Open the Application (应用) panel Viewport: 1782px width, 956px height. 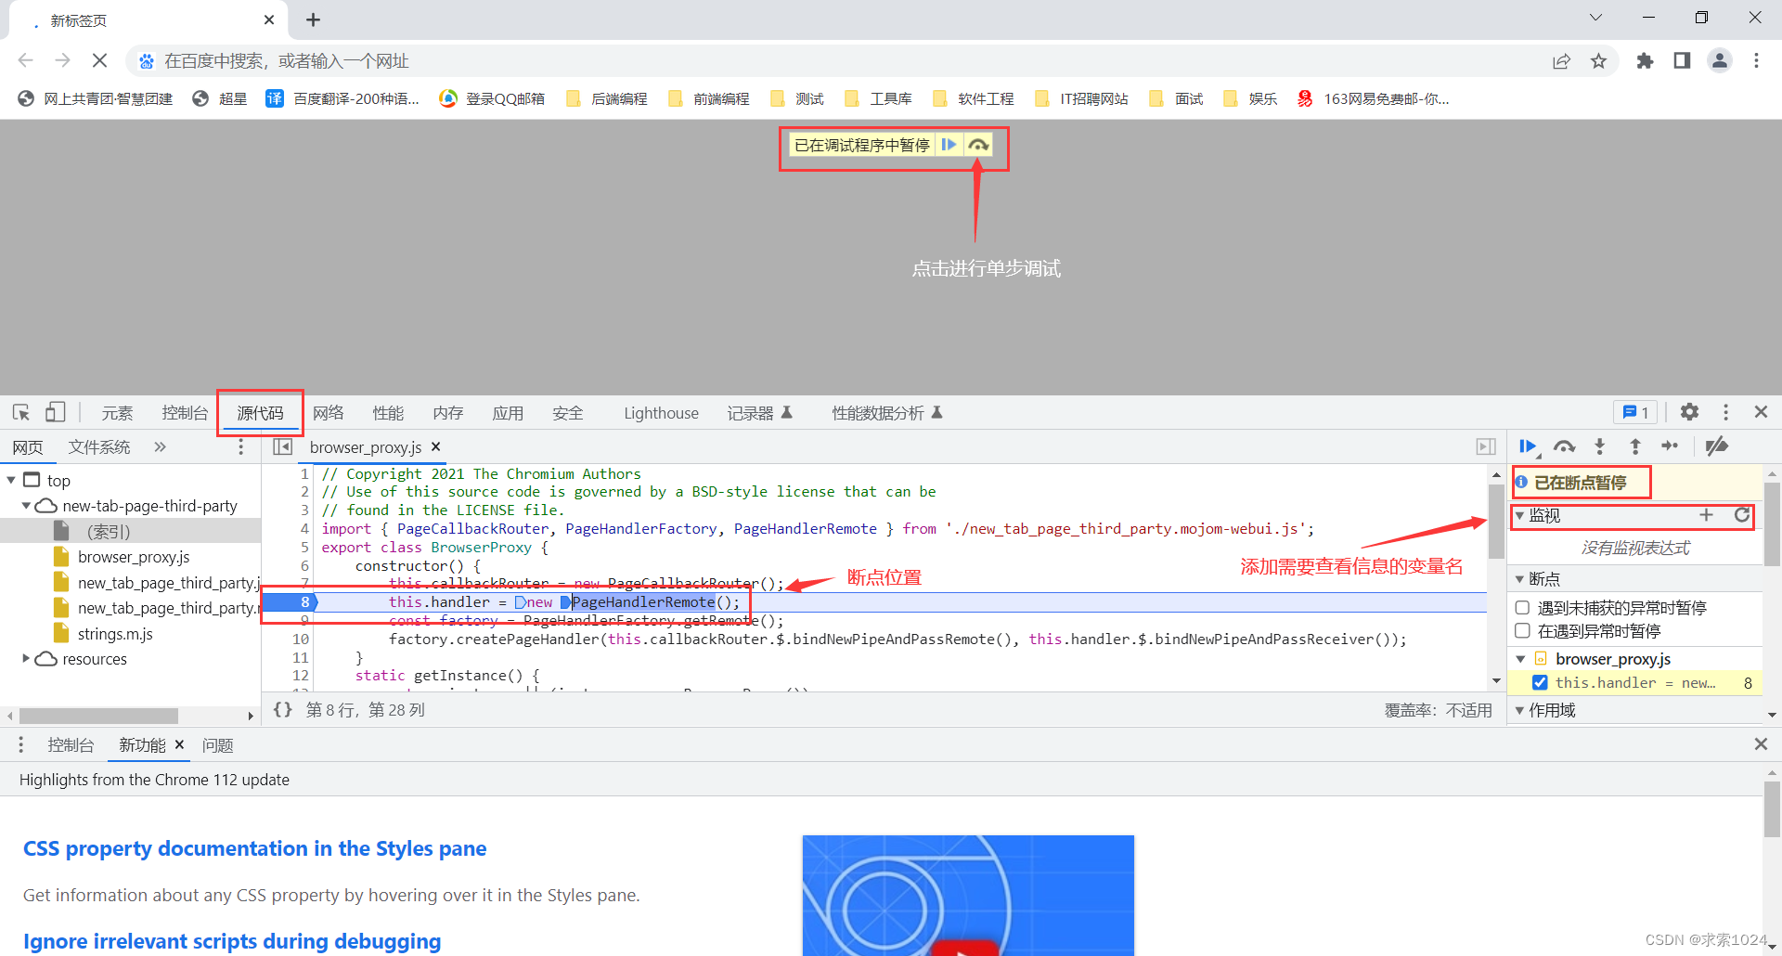(508, 413)
